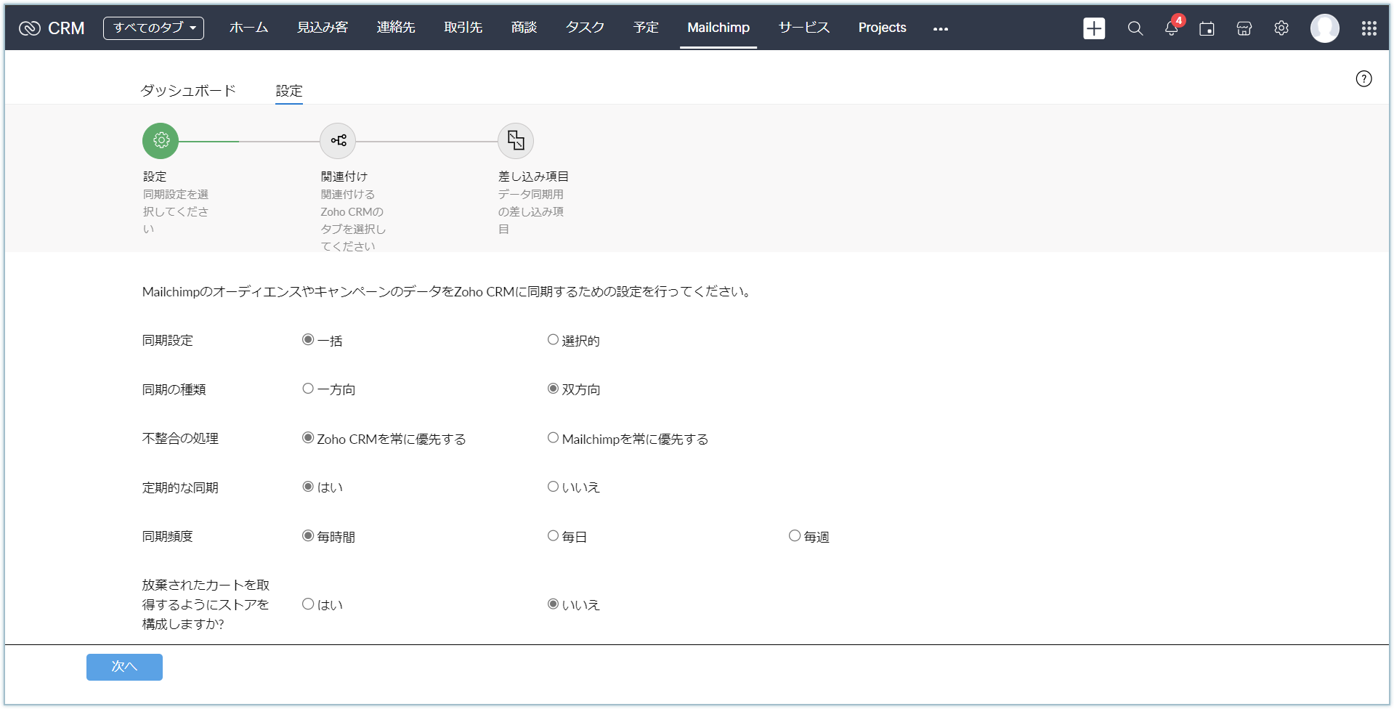Select 毎日 sync frequency

(x=553, y=536)
